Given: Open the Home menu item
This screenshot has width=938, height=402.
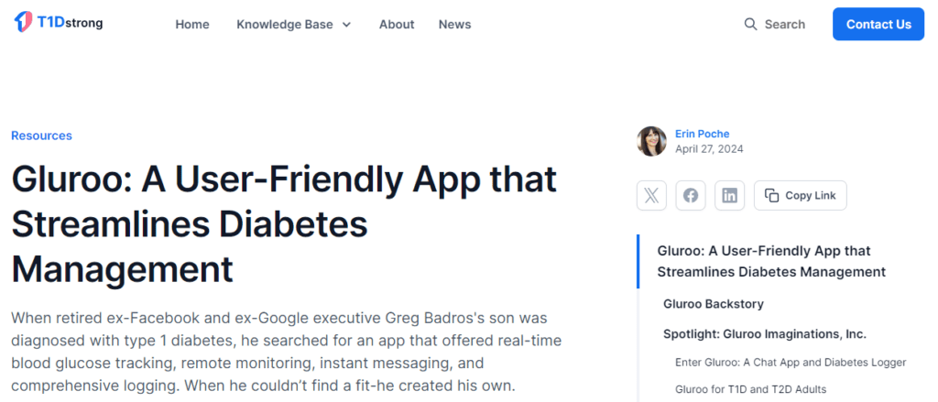Looking at the screenshot, I should tap(192, 25).
